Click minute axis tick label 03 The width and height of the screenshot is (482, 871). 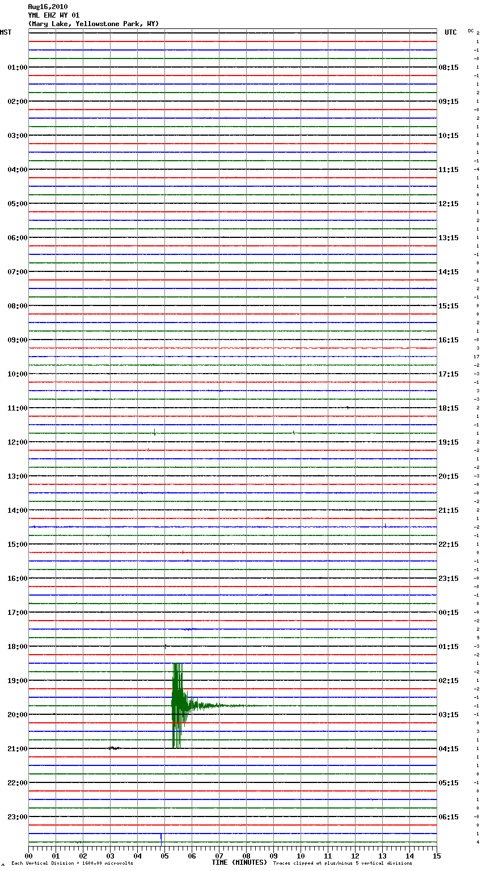pos(110,856)
